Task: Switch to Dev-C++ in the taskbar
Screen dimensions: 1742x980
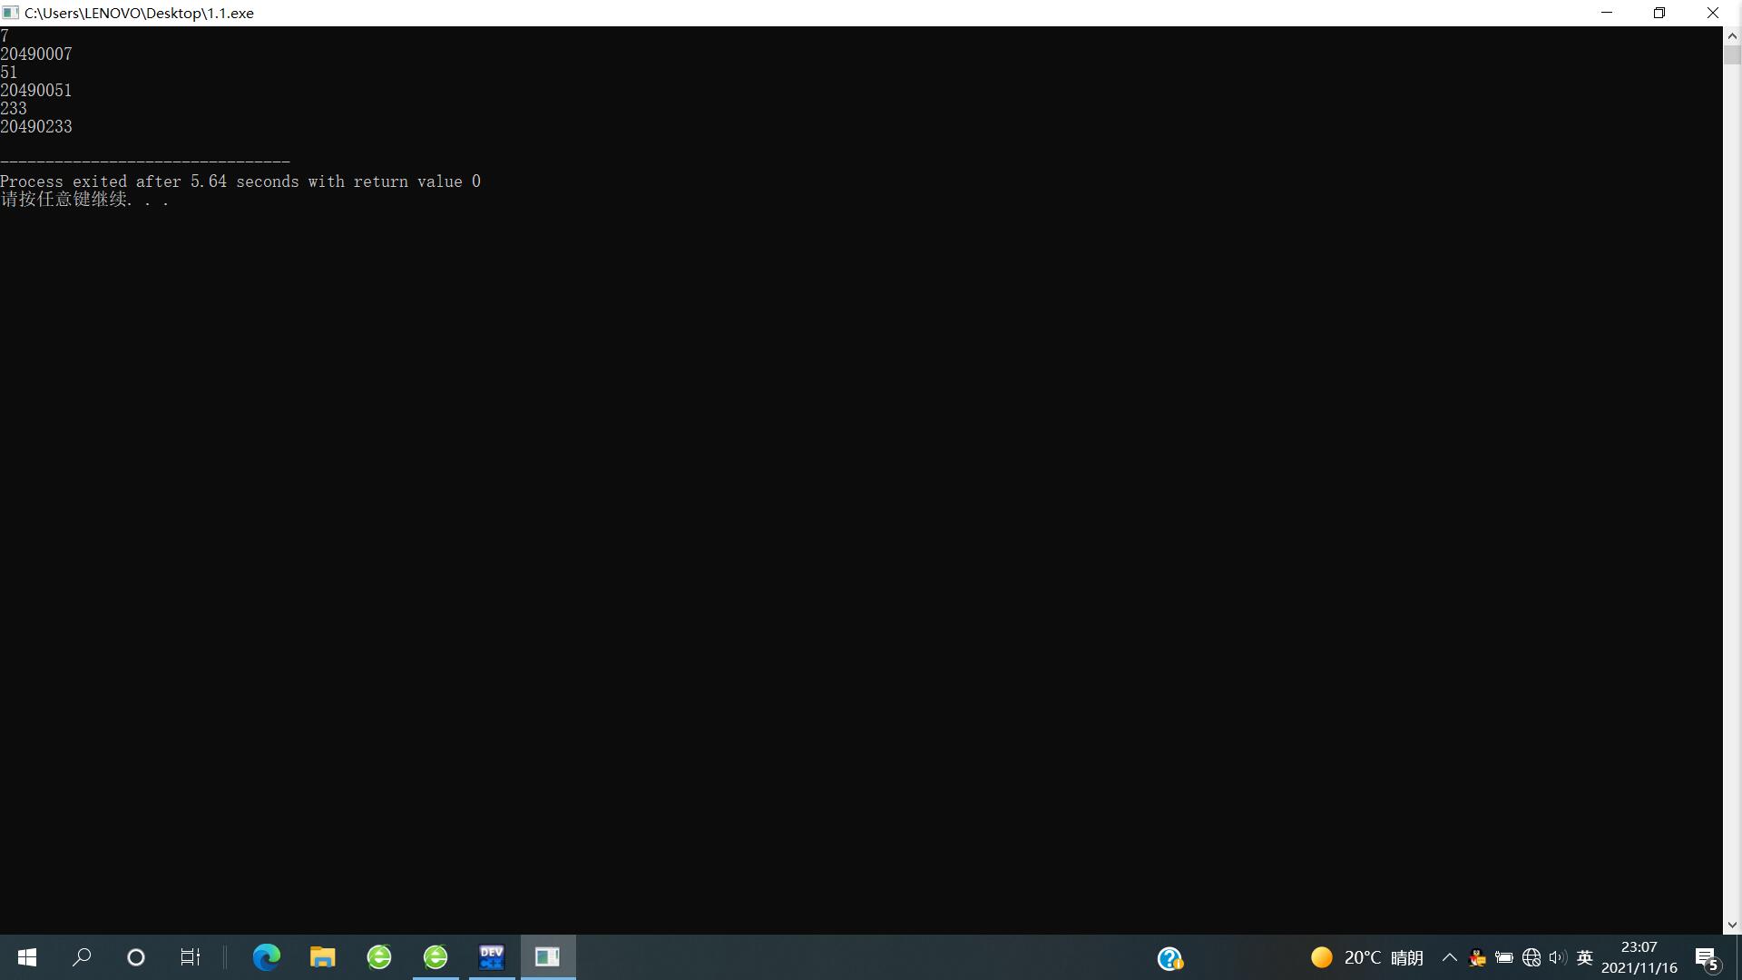Action: click(492, 957)
